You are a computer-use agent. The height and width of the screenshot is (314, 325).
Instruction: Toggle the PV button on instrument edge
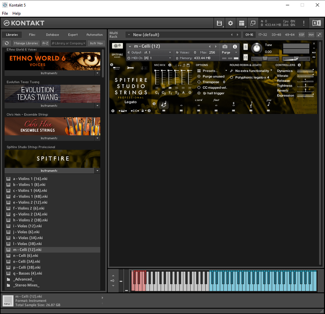coord(314,57)
